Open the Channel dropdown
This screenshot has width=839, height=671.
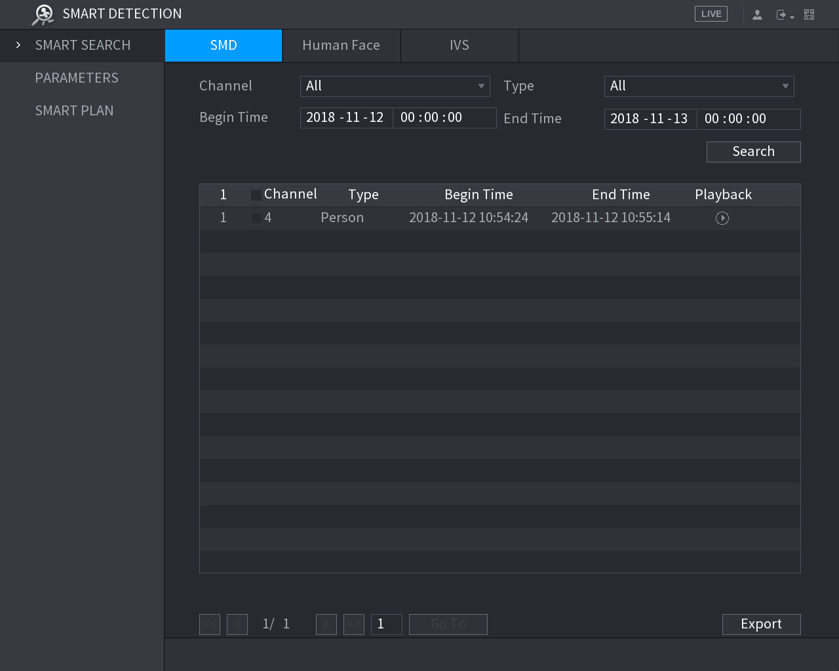pyautogui.click(x=395, y=86)
